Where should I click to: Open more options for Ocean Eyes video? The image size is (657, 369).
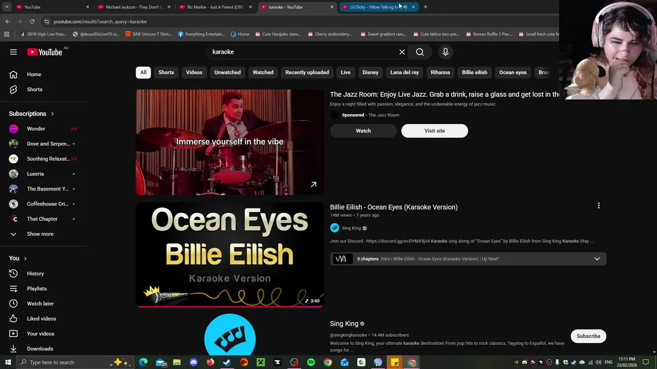pos(598,206)
